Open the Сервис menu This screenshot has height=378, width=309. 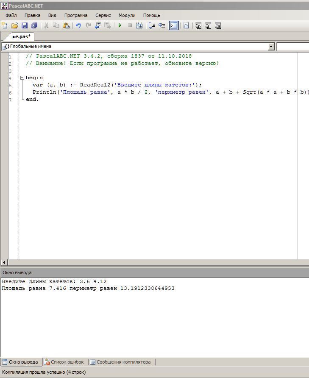point(103,15)
